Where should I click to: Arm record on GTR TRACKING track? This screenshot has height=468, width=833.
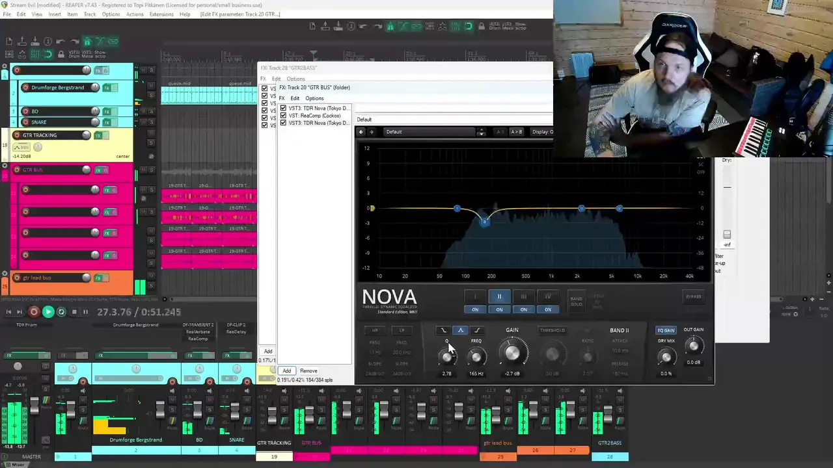[x=17, y=135]
